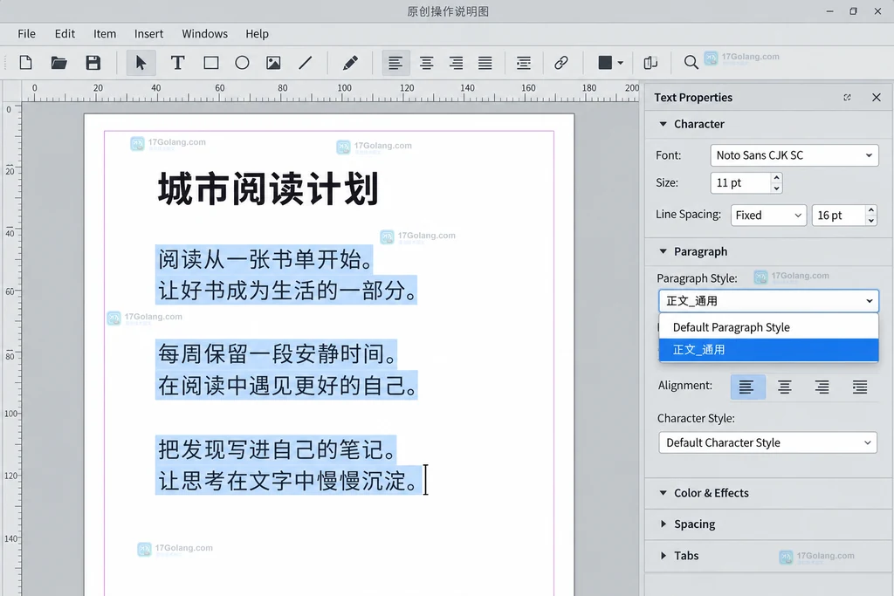Set panel alignment to center

(x=785, y=387)
